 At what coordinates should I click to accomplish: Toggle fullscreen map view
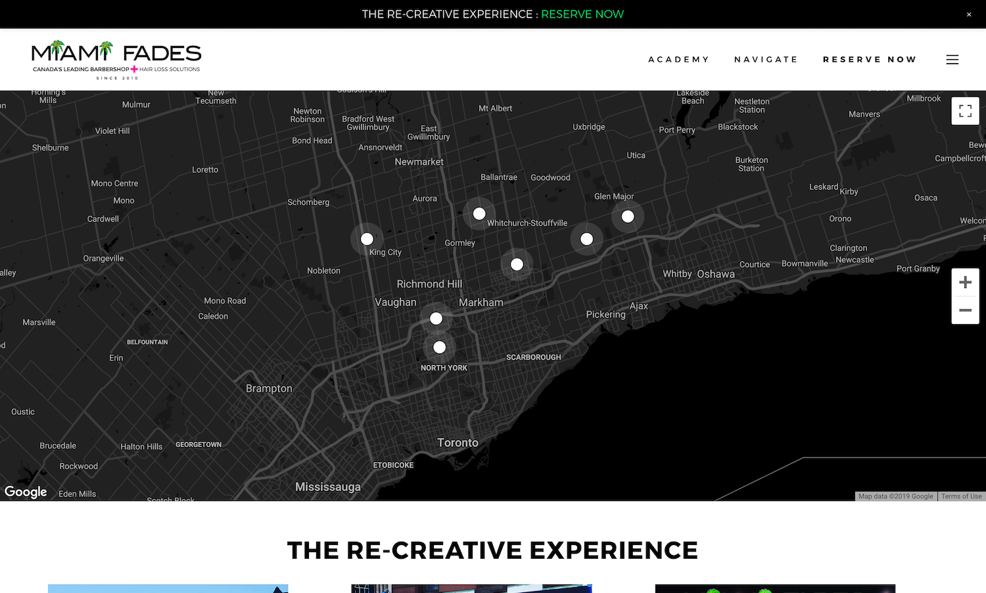point(965,111)
